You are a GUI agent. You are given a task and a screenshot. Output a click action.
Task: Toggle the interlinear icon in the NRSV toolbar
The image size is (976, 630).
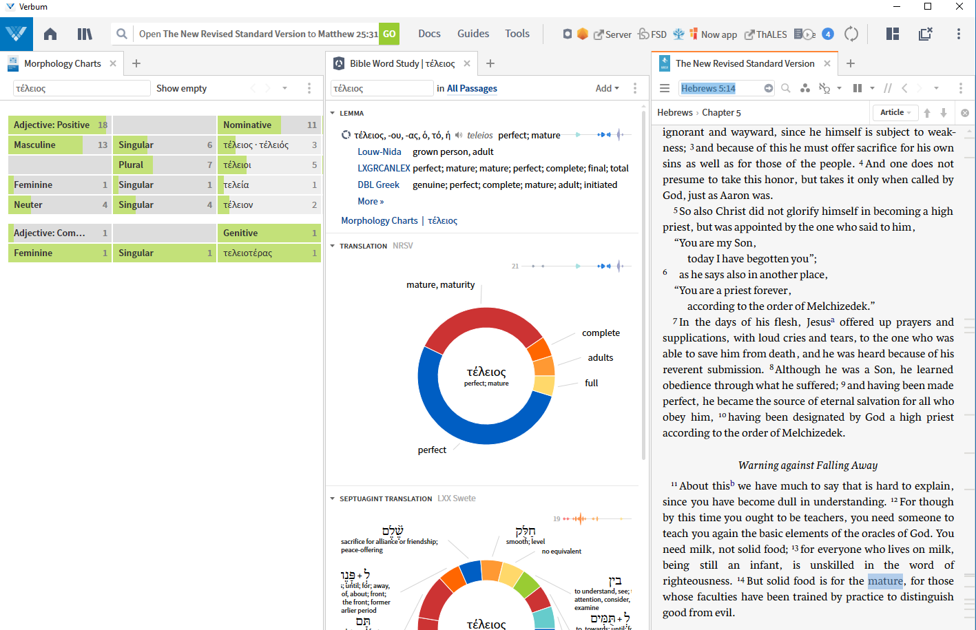[x=824, y=88]
